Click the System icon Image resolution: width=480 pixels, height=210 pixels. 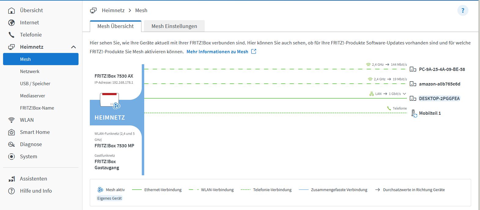point(11,156)
